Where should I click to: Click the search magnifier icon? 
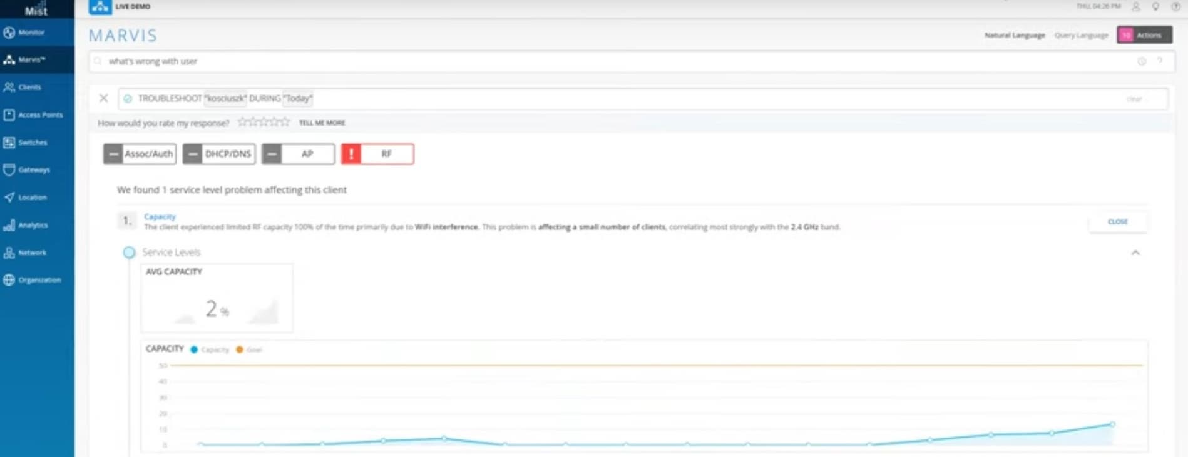(98, 61)
